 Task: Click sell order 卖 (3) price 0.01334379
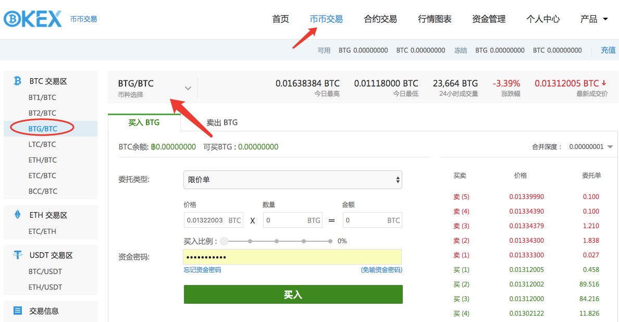[527, 226]
